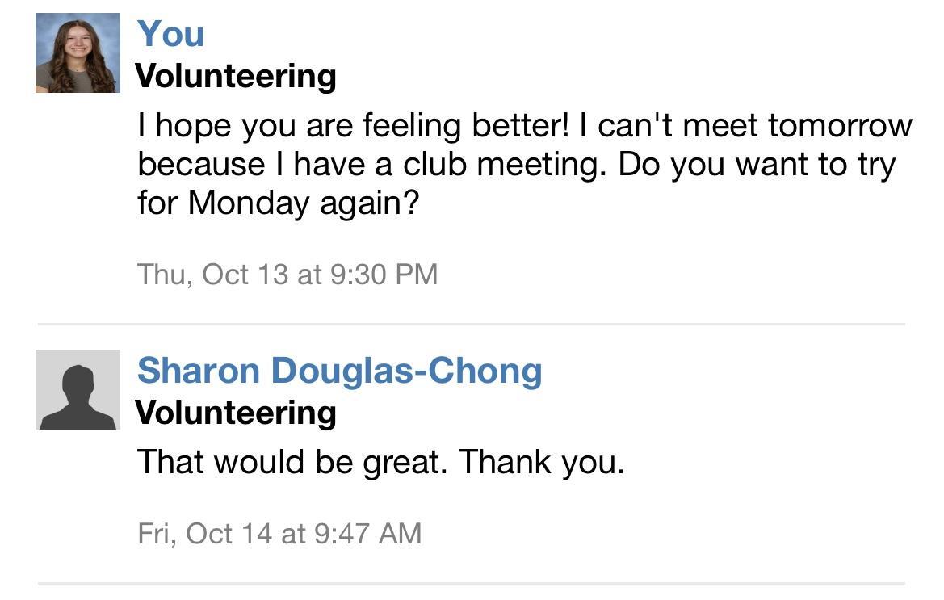Click the "for Monday again?" line
944x600 pixels.
click(x=279, y=203)
